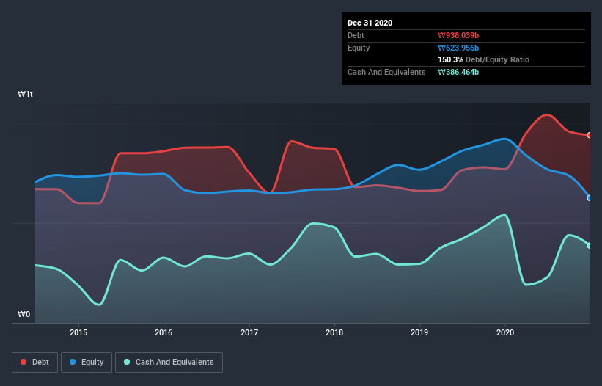This screenshot has width=602, height=386.
Task: Click the 2020 x-axis label
Action: tap(505, 332)
